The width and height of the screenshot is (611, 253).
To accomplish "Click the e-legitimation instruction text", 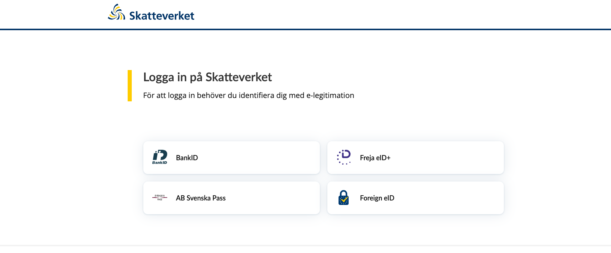I will 249,95.
